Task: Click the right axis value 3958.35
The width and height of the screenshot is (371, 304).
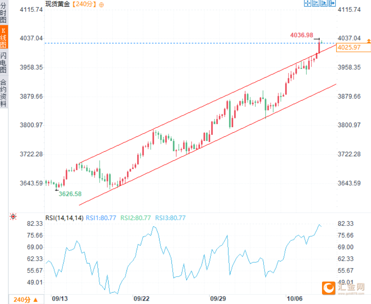Action: click(x=349, y=67)
